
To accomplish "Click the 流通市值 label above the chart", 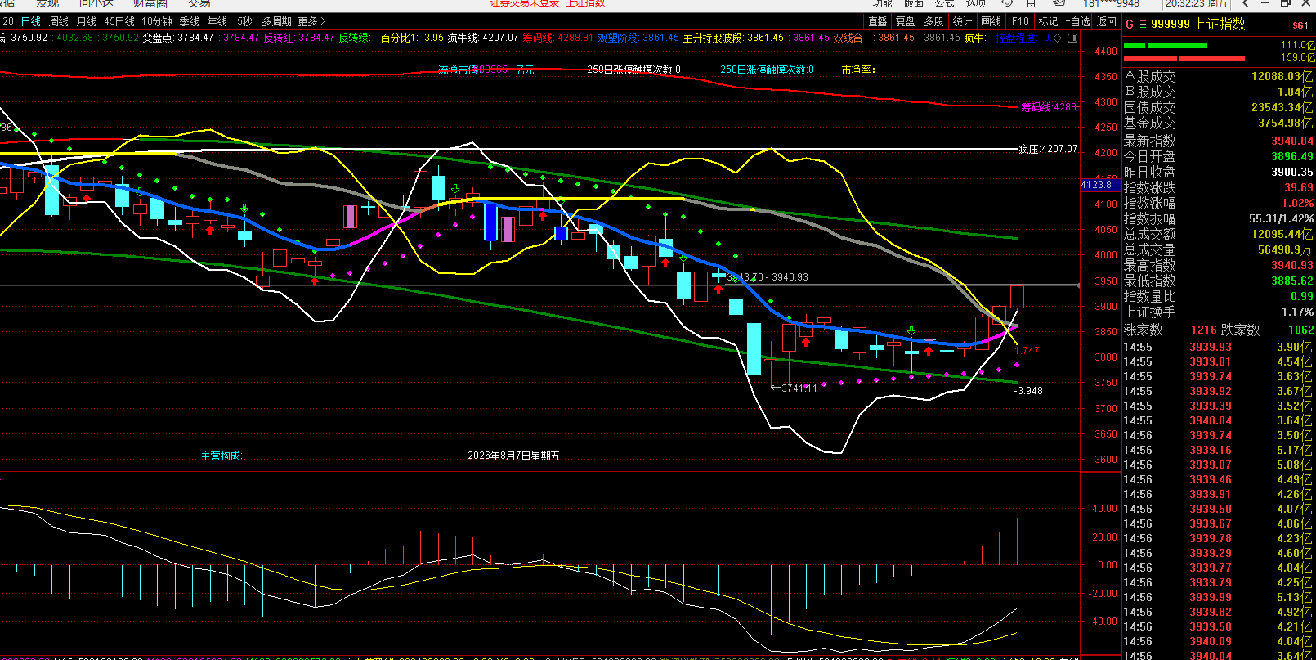I will tap(459, 70).
